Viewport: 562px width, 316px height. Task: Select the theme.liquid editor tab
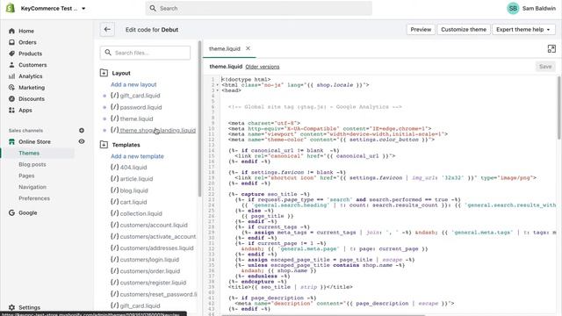tap(225, 49)
